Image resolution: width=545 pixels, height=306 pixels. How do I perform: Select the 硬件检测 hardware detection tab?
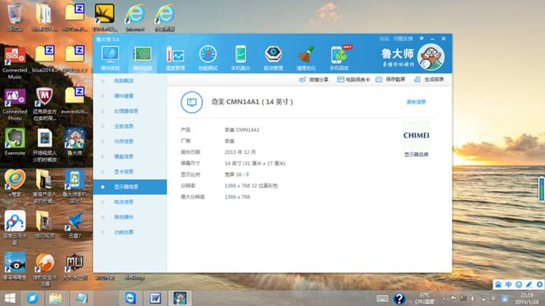pyautogui.click(x=143, y=58)
